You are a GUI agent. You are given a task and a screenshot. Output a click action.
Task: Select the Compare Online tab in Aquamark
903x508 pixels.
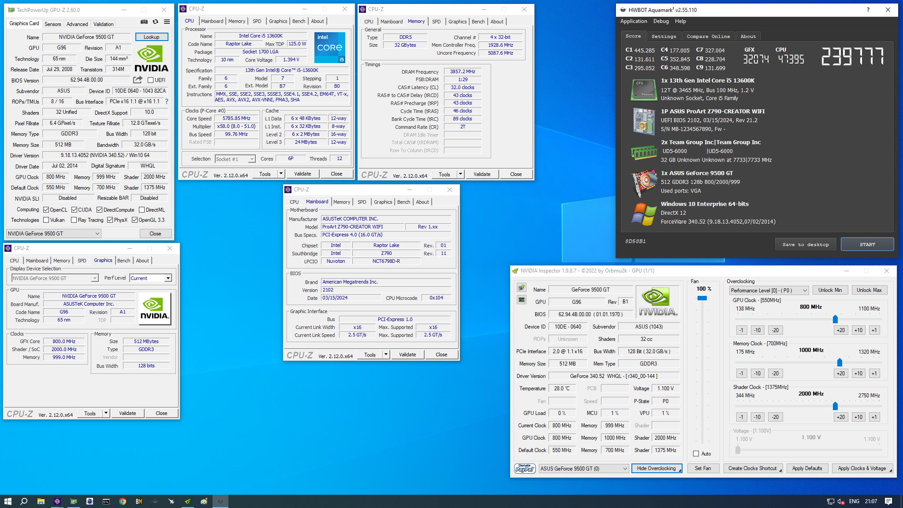[708, 37]
